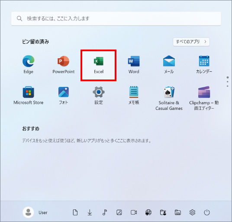Launch PowerPoint from pinned apps
This screenshot has width=232, height=222.
click(x=64, y=65)
